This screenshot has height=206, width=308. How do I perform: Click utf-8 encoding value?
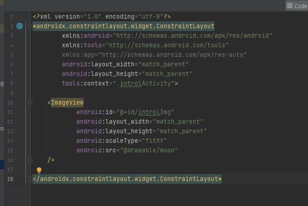tap(151, 16)
